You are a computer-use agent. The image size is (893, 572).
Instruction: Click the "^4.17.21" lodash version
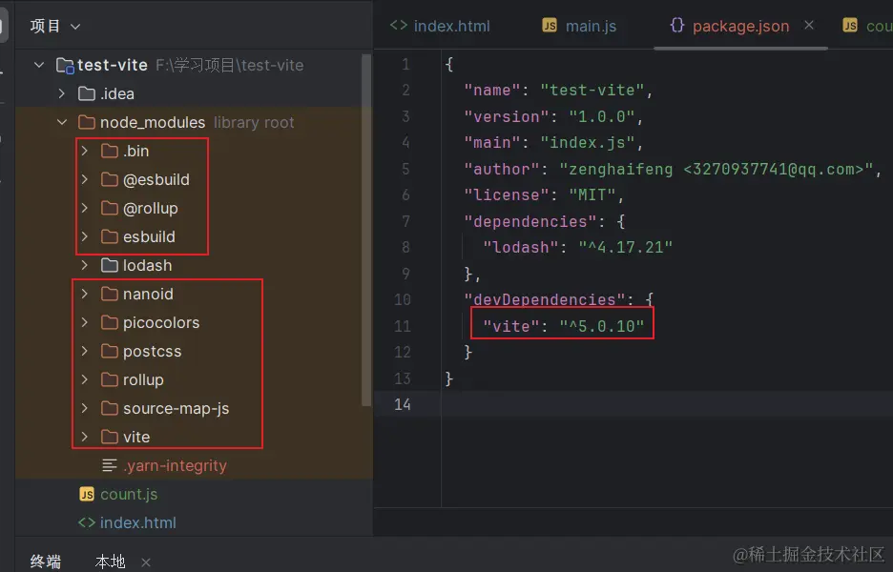[625, 247]
